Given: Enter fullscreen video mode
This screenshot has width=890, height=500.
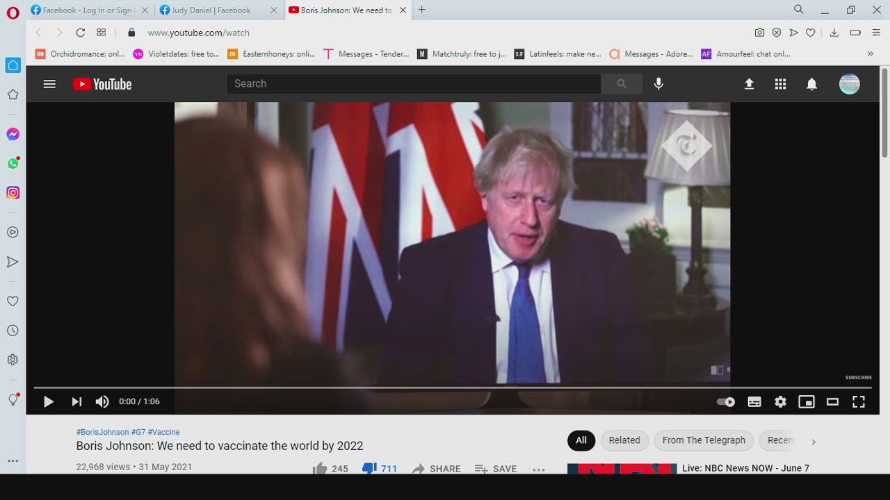Looking at the screenshot, I should [859, 401].
